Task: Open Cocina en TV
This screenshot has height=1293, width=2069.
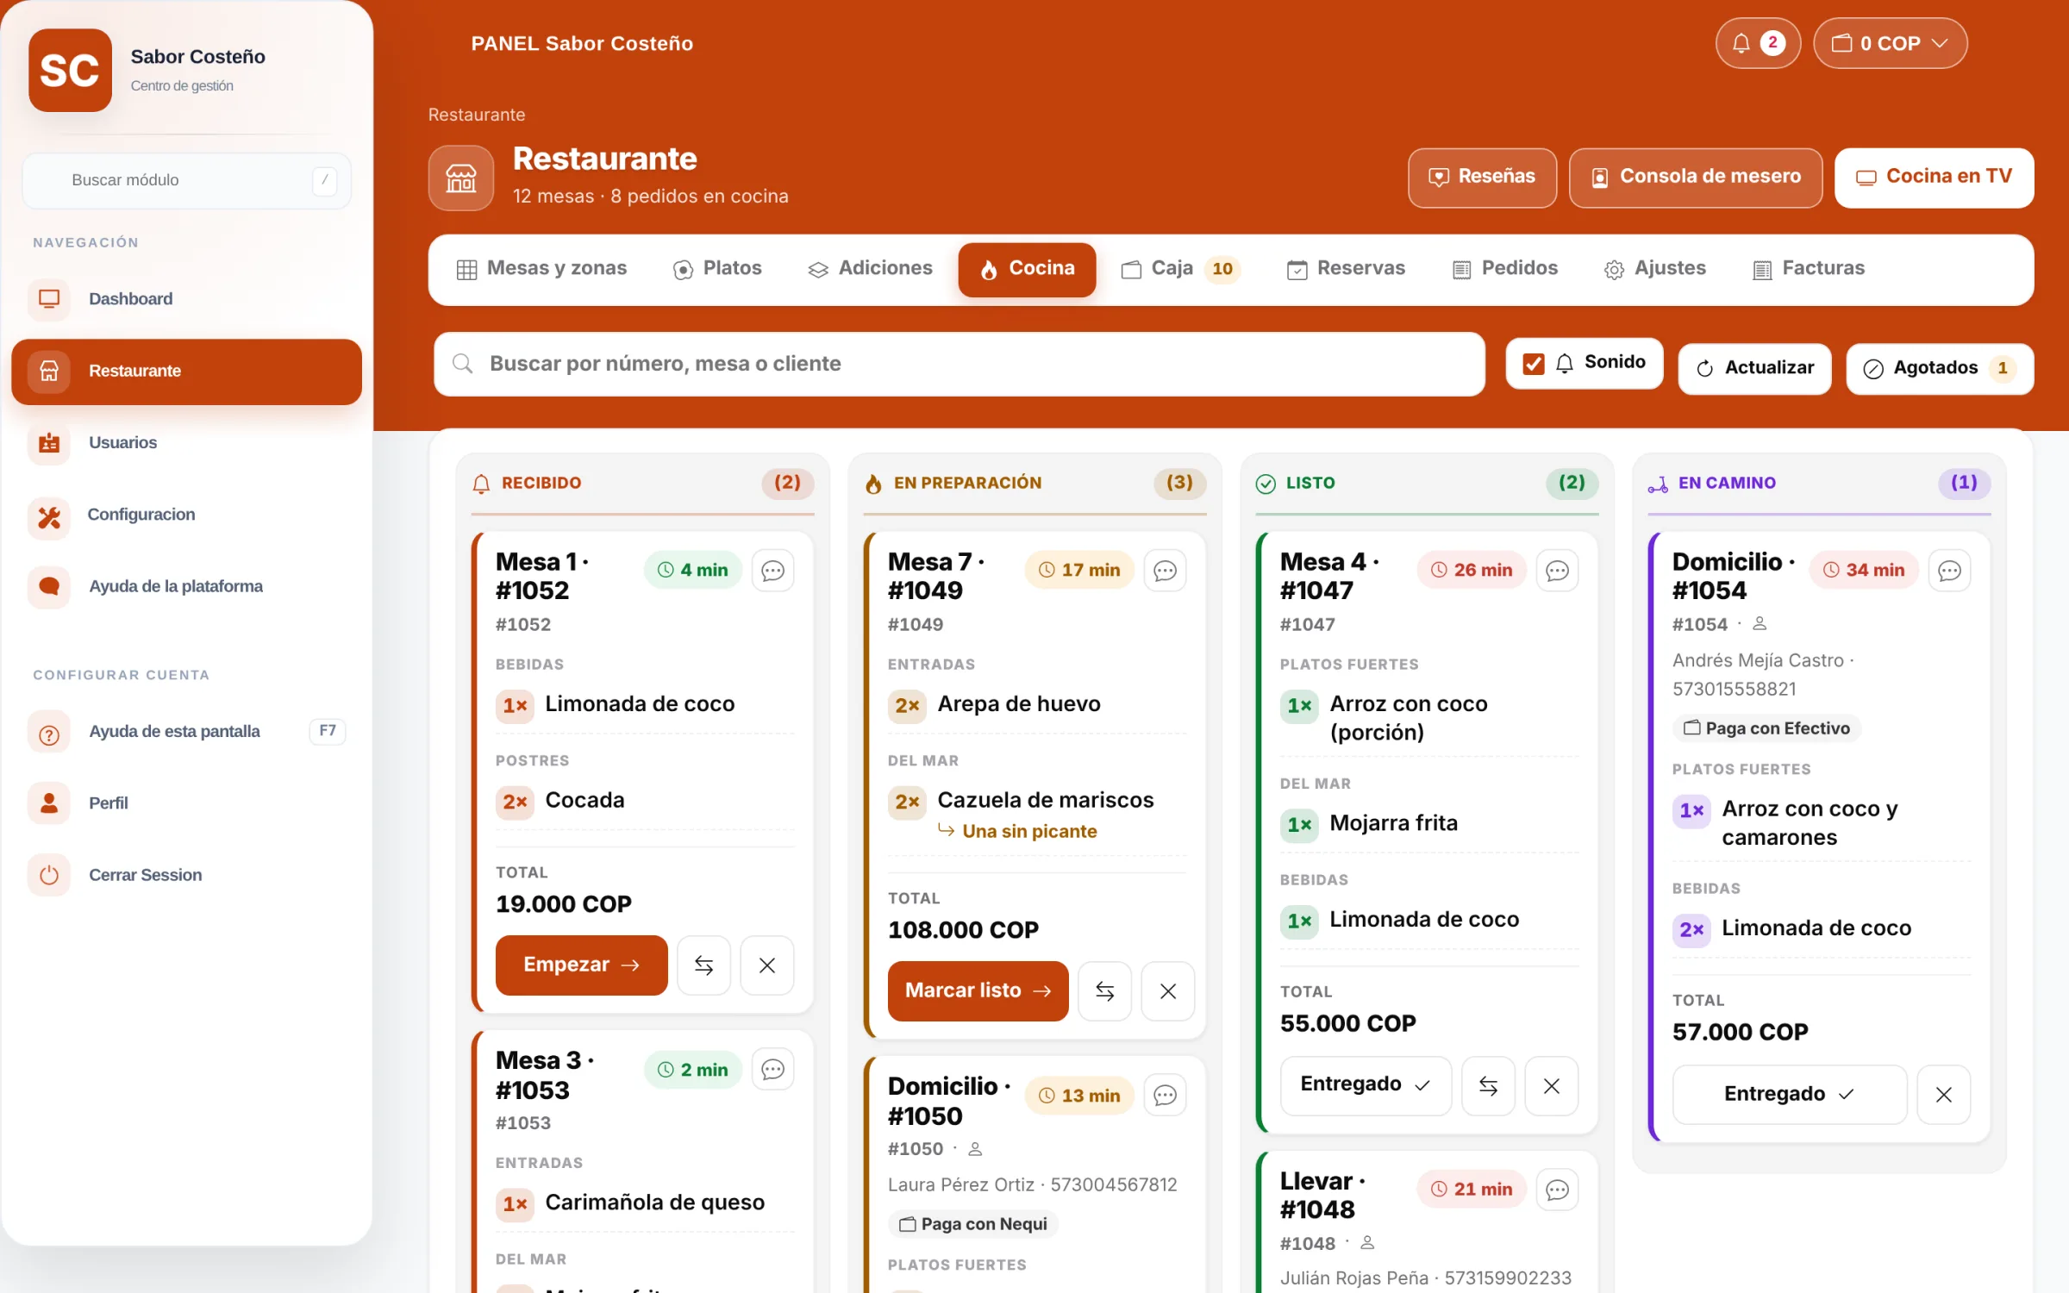Action: [x=1934, y=178]
